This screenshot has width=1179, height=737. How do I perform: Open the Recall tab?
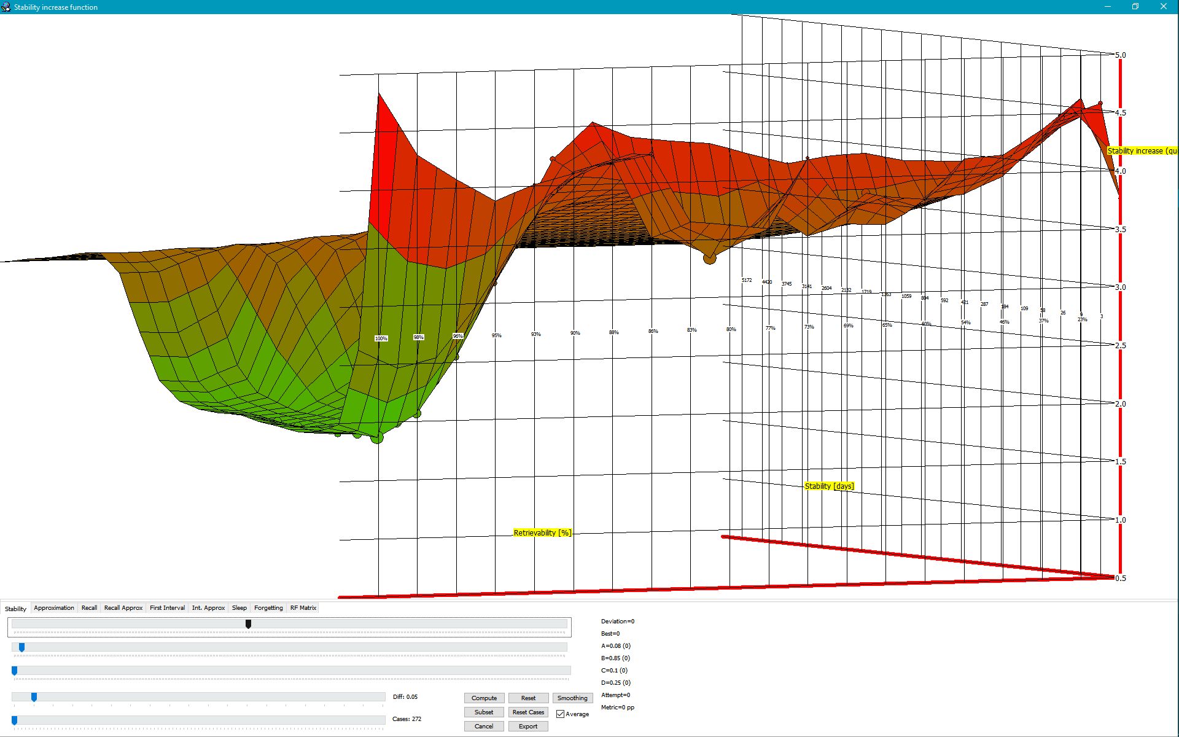pos(89,608)
